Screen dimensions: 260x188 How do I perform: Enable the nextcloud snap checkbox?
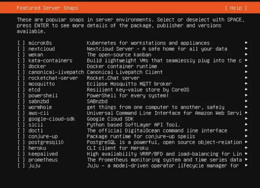tap(21, 49)
